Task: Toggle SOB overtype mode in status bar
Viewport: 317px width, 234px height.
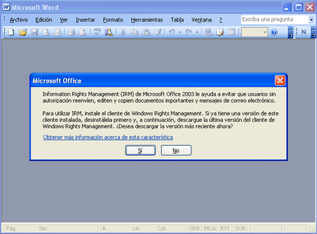Action: point(240,228)
